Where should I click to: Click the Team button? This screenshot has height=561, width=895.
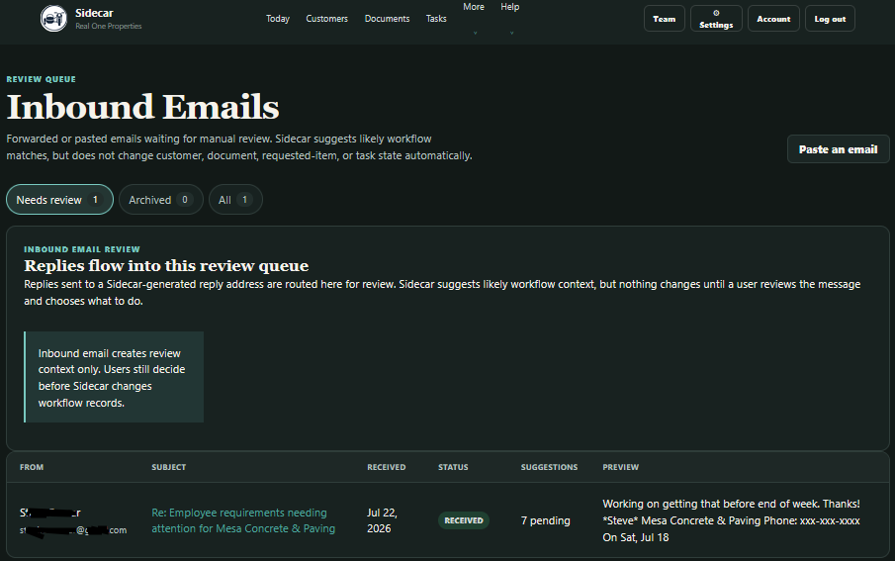point(665,19)
